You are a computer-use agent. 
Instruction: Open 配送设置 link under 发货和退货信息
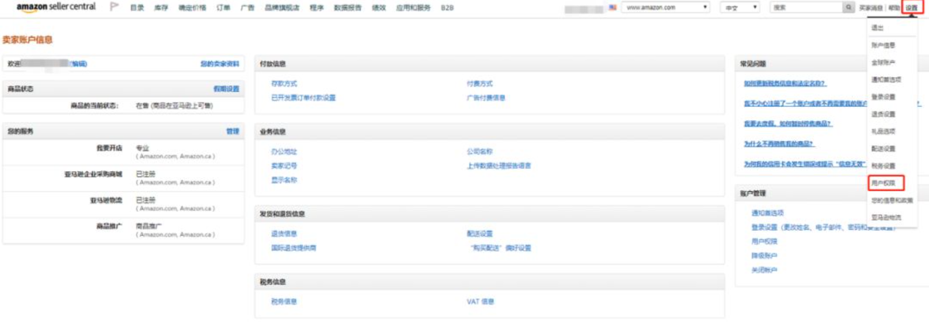[479, 234]
